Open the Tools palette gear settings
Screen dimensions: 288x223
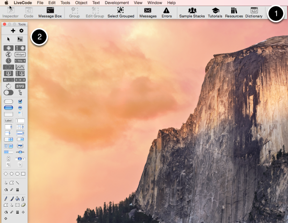pos(21,31)
